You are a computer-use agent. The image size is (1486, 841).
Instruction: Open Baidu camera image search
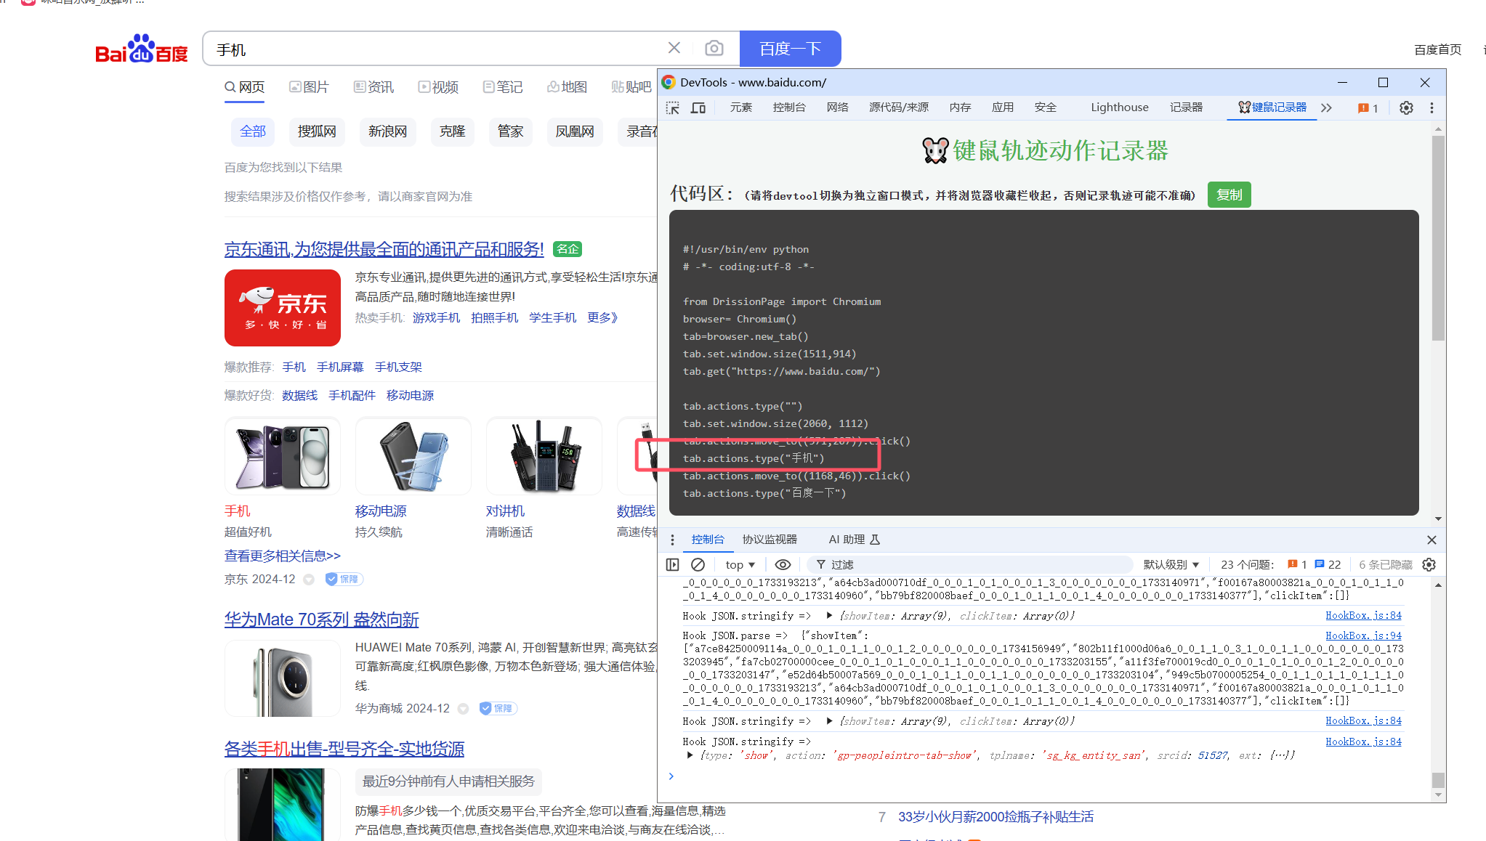[x=714, y=48]
